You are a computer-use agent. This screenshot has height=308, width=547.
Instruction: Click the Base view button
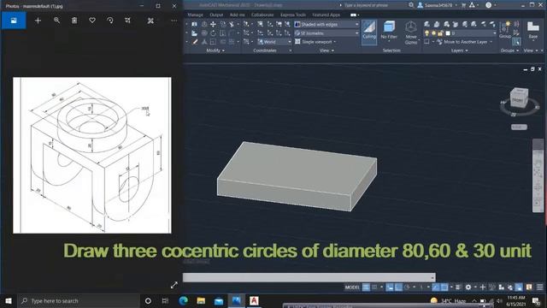point(533,30)
